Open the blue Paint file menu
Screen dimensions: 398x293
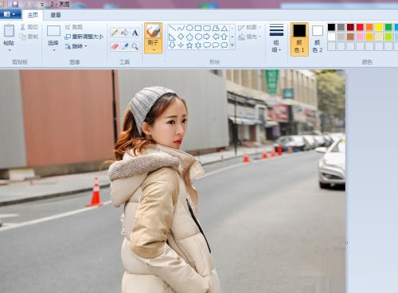pos(10,14)
